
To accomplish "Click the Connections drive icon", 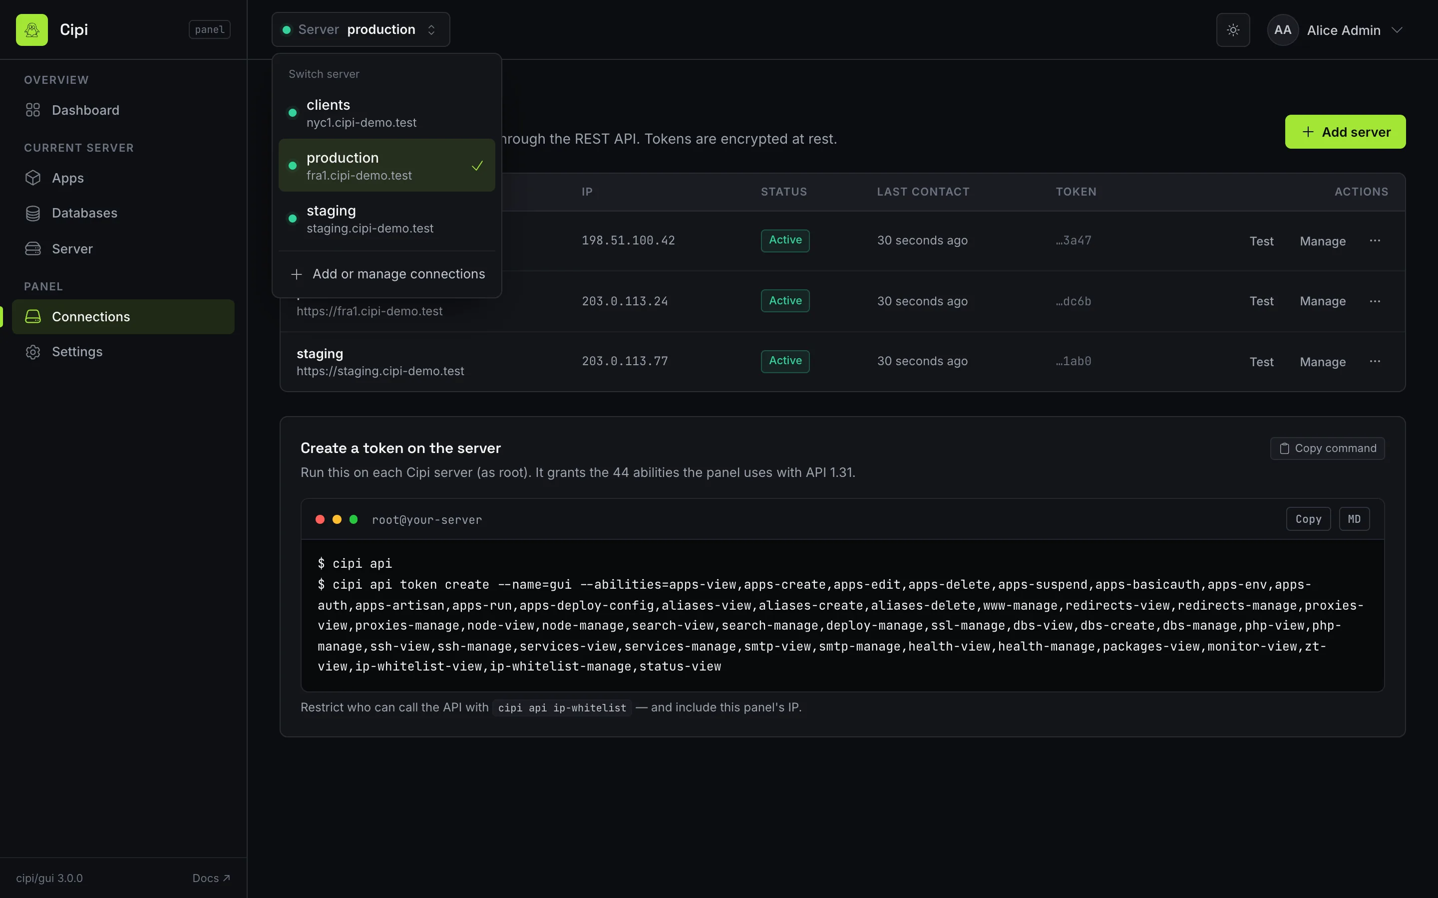I will point(32,317).
